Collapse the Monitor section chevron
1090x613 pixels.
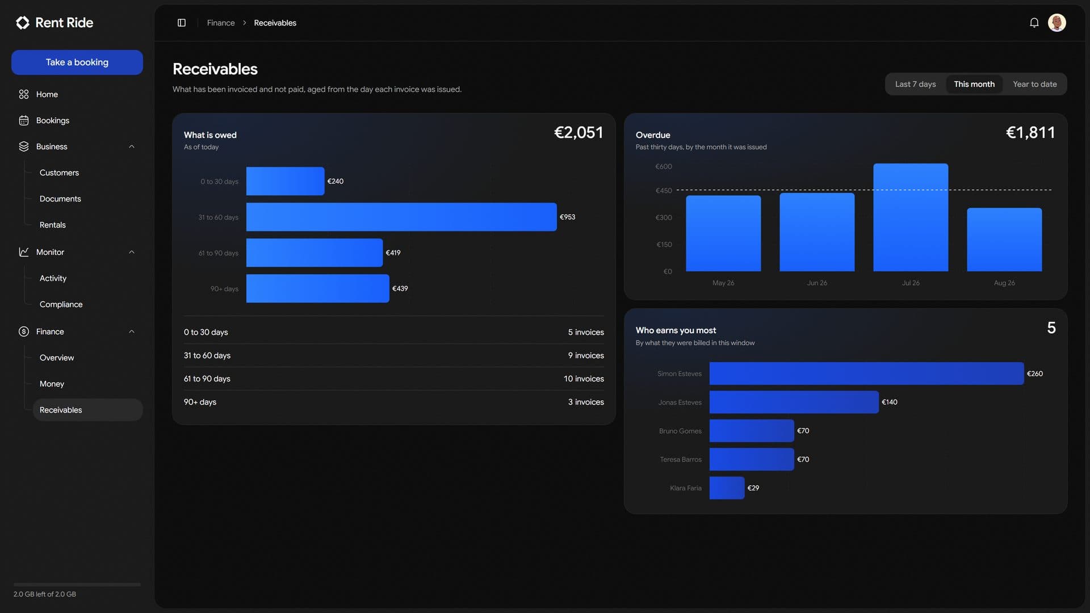click(132, 252)
